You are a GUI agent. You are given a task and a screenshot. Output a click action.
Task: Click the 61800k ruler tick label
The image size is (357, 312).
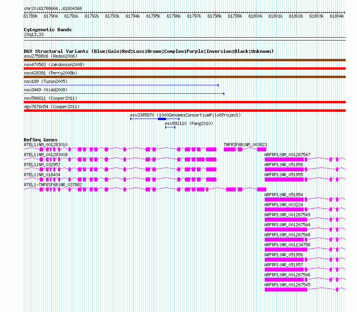point(256,16)
